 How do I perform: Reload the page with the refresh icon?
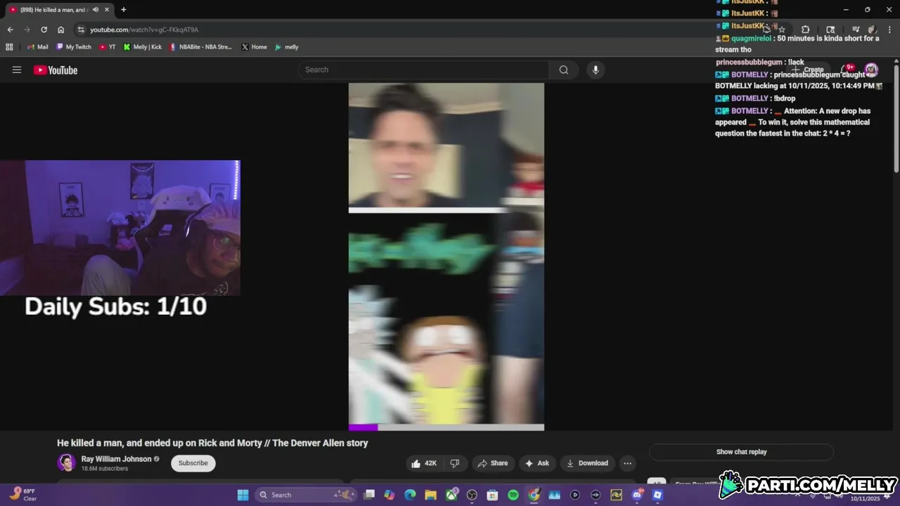point(44,30)
